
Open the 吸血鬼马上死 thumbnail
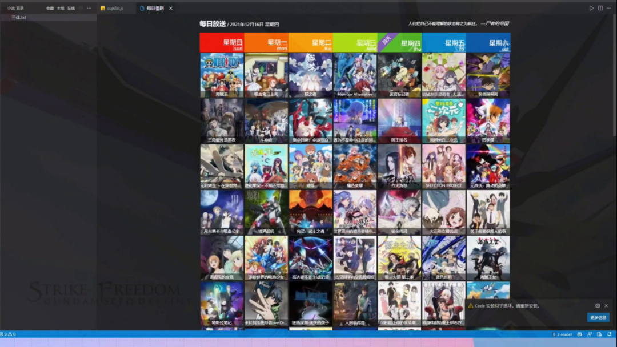tap(266, 75)
